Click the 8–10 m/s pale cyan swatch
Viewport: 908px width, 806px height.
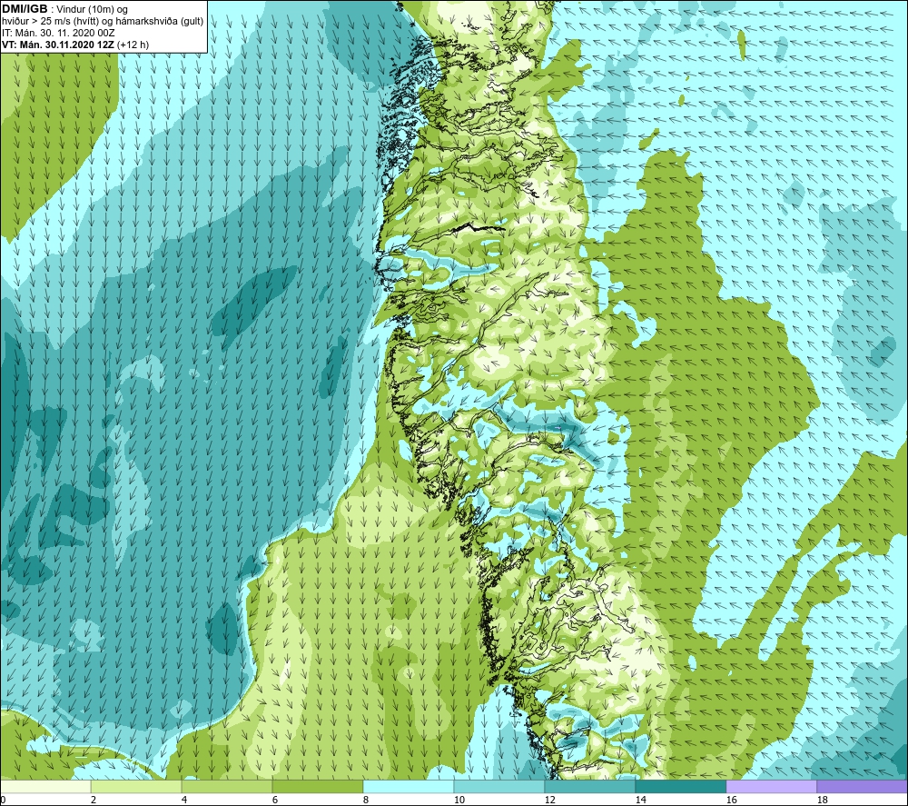409,786
